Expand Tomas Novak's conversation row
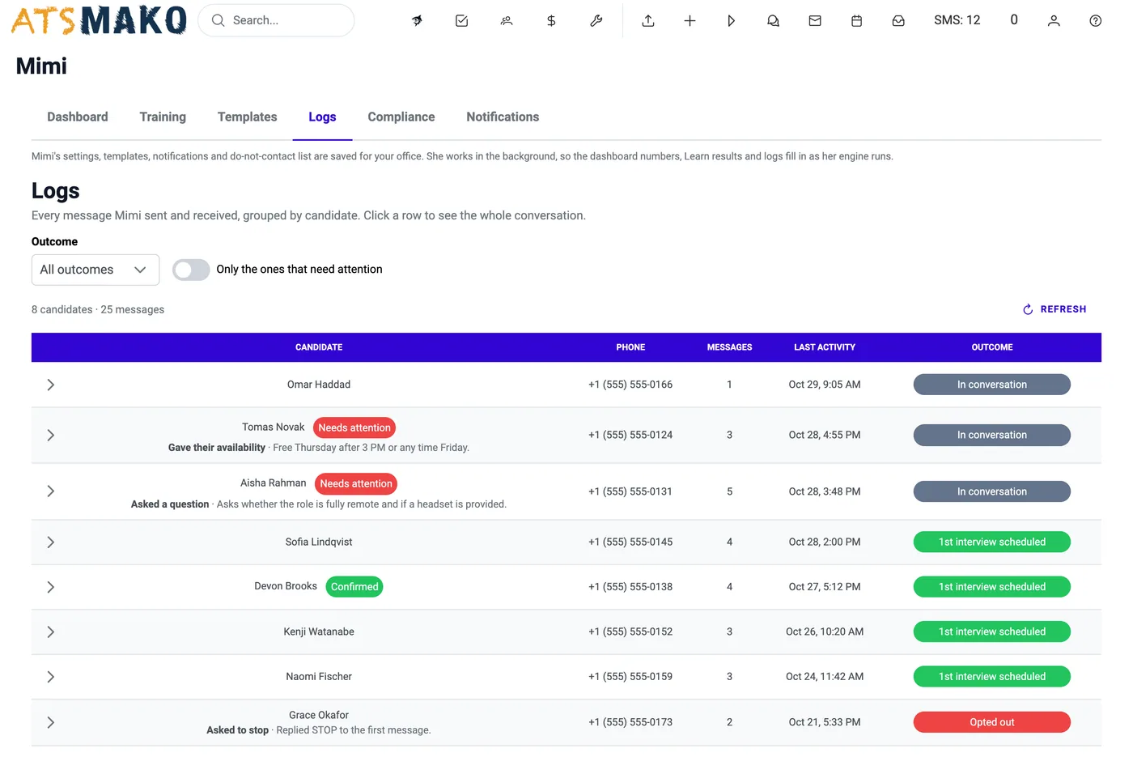Image resolution: width=1133 pixels, height=757 pixels. (x=50, y=436)
